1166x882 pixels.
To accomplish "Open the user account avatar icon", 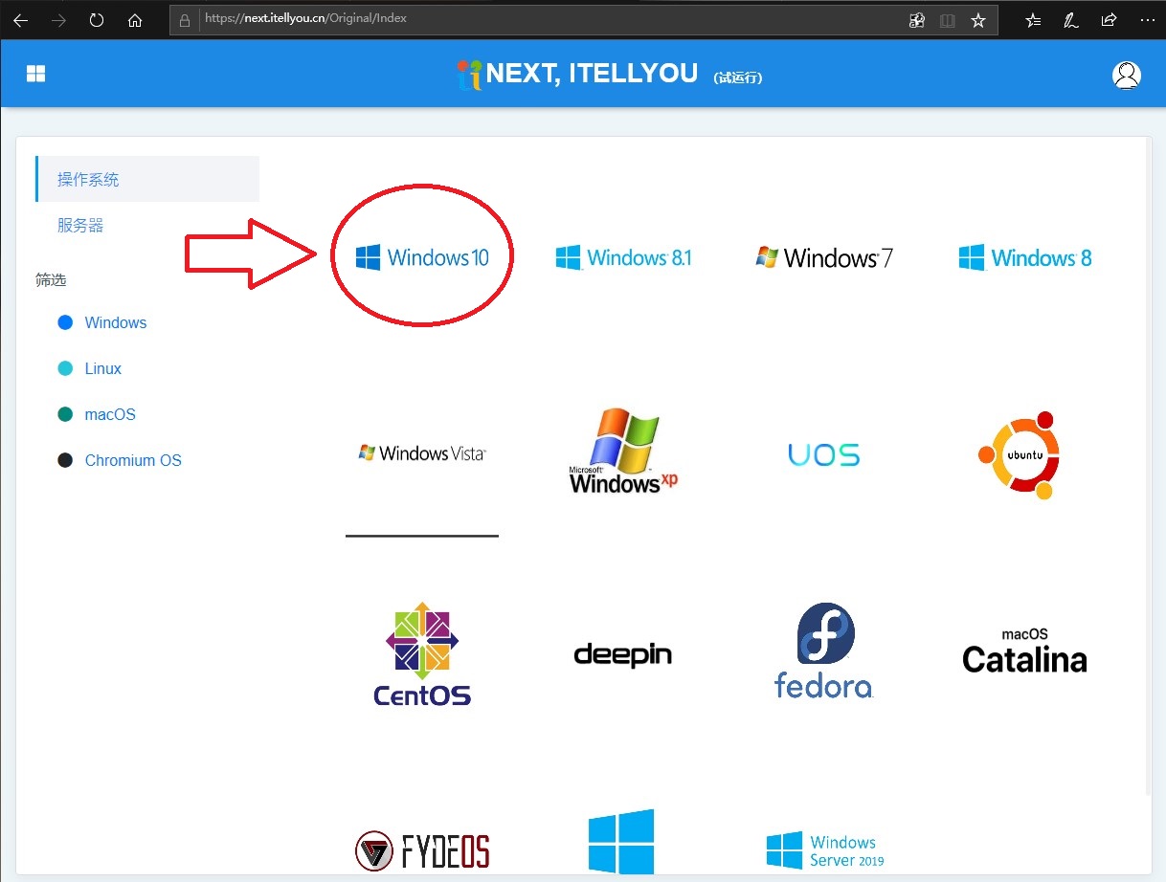I will coord(1127,76).
